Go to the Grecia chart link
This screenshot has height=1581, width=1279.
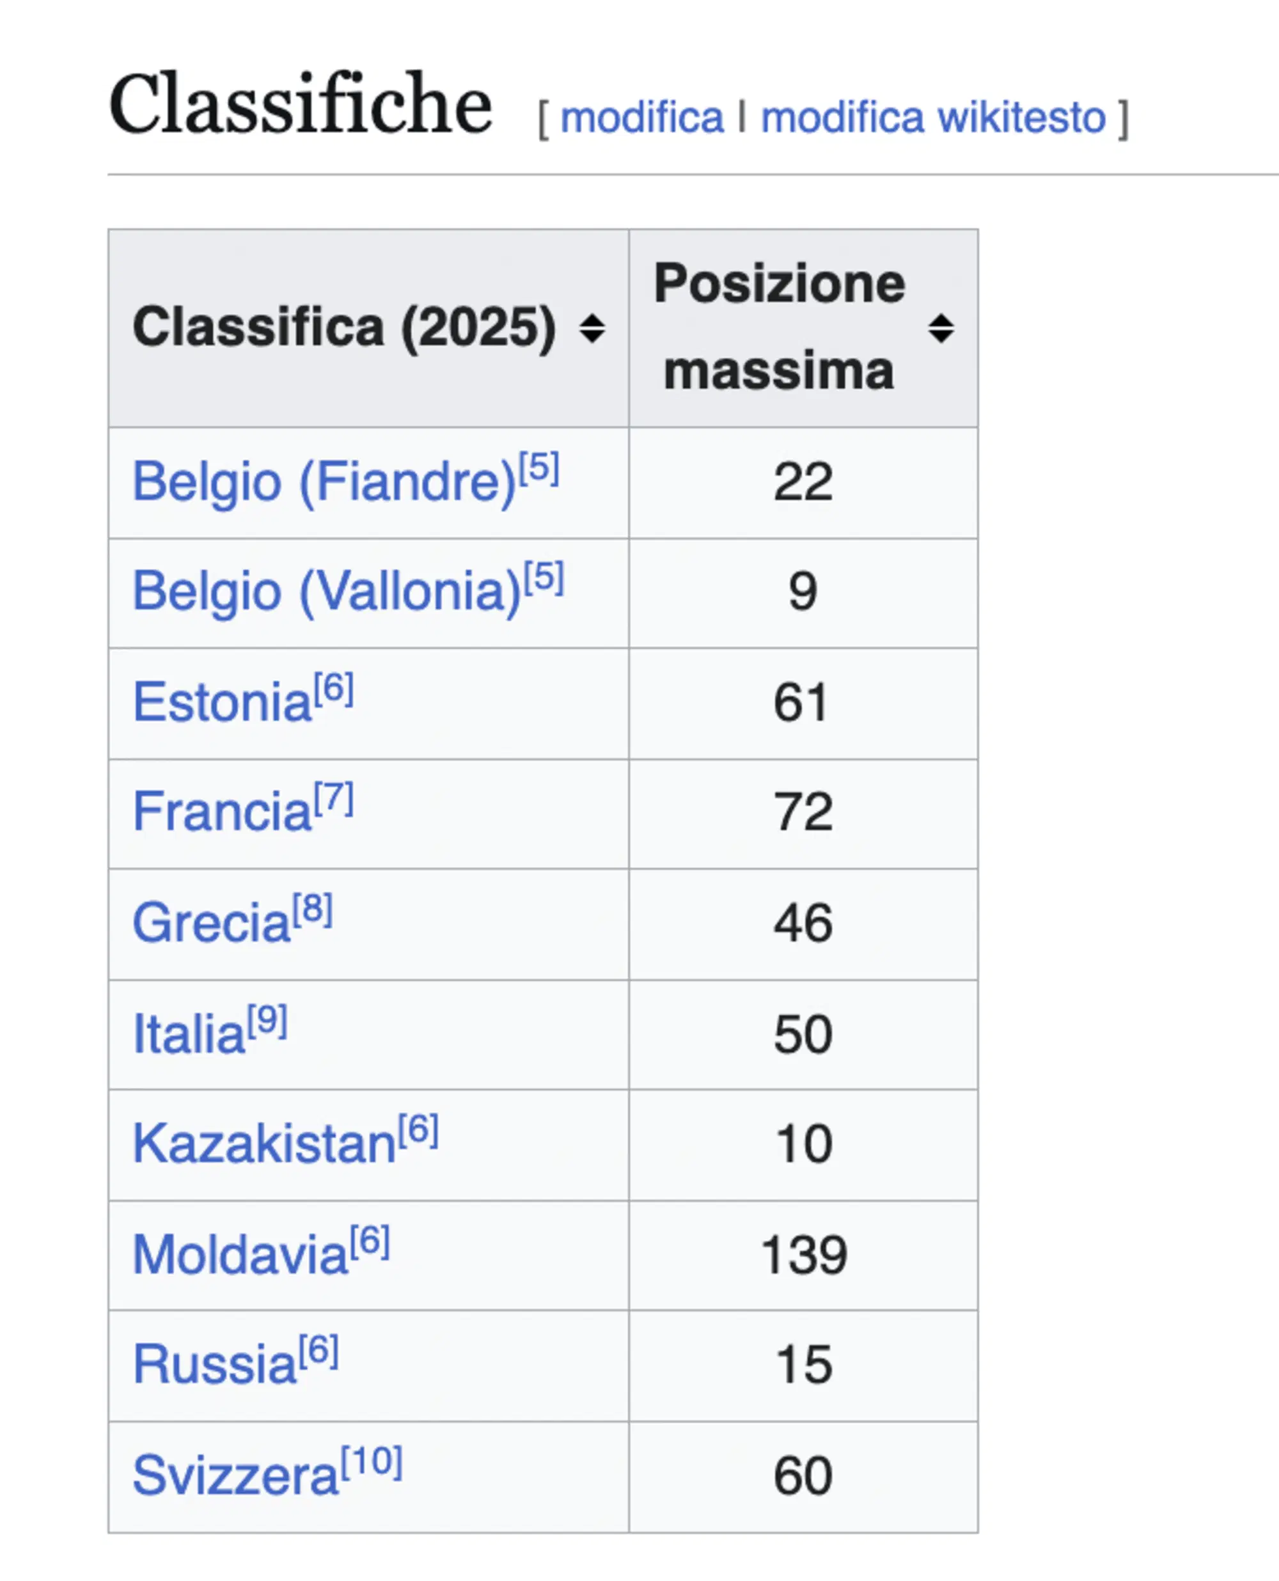click(212, 922)
